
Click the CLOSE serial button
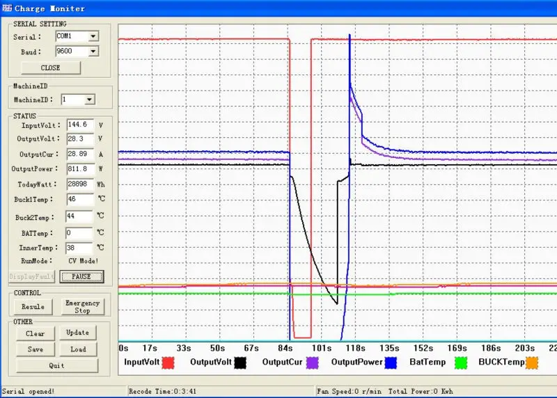51,67
